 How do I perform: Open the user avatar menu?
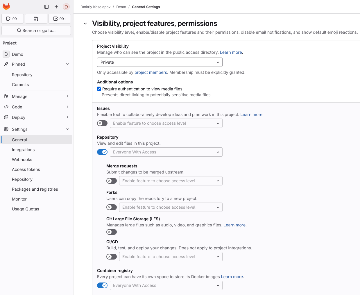tap(66, 7)
